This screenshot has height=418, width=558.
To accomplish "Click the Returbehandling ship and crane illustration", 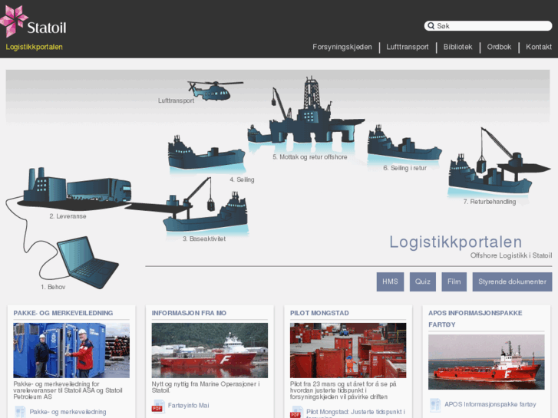I will [498, 162].
